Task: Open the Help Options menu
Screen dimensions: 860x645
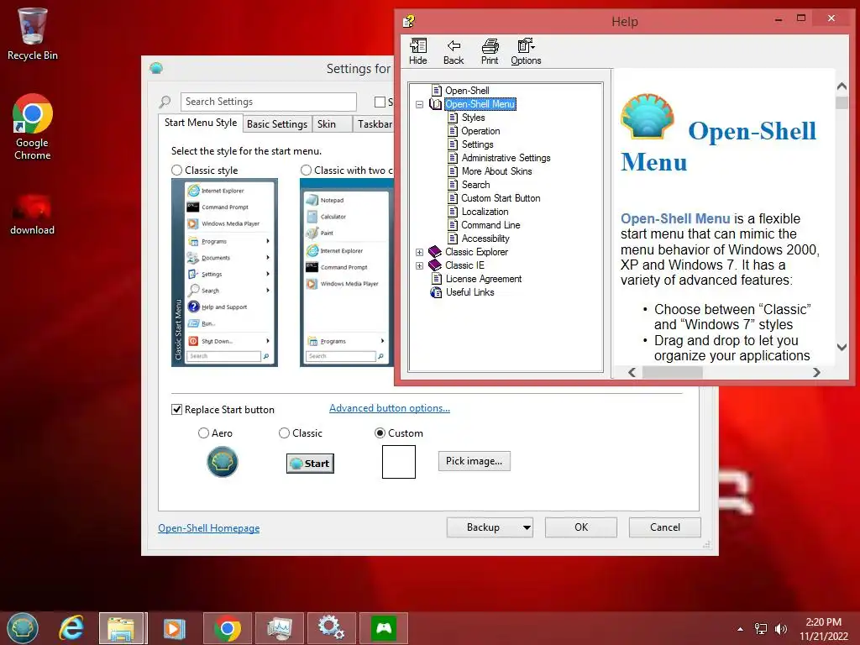Action: coord(526,52)
